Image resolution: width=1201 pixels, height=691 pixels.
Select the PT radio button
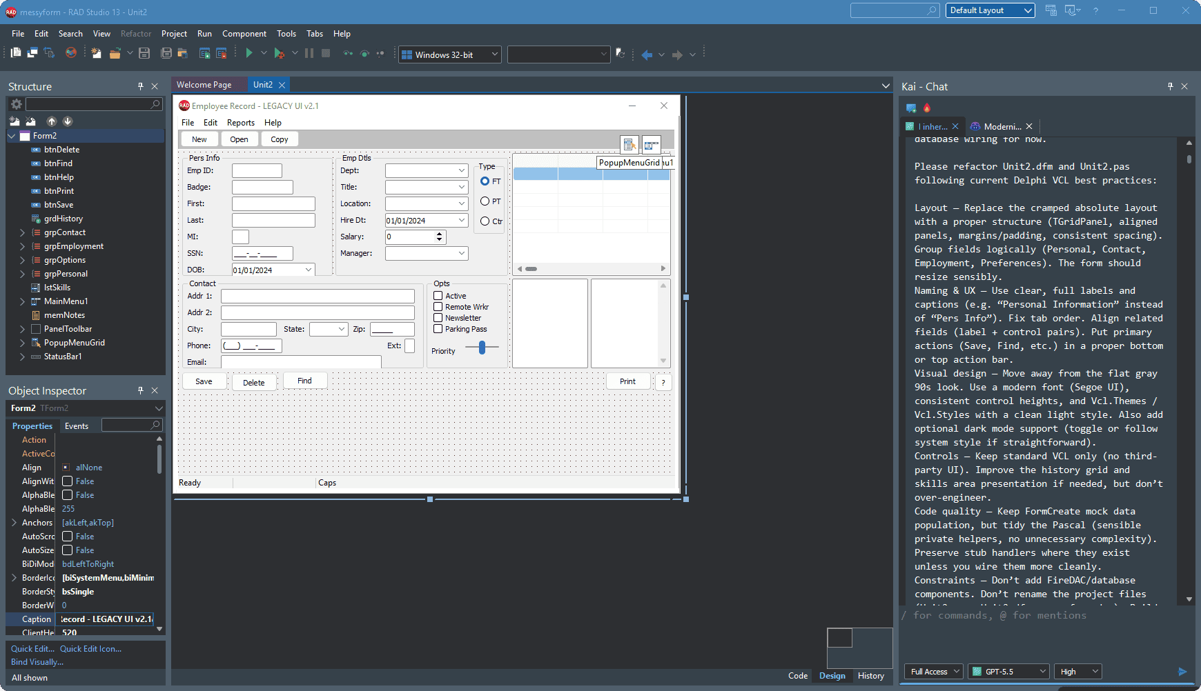tap(485, 201)
